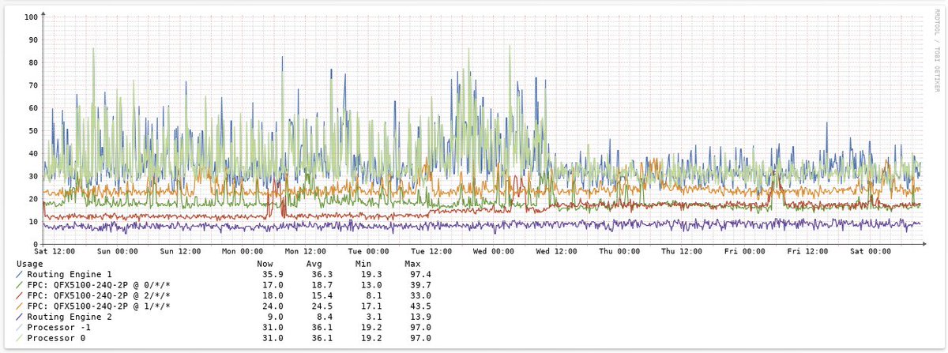The height and width of the screenshot is (353, 948).
Task: Click the 'Wed 12:00' time axis label
Action: pos(556,252)
